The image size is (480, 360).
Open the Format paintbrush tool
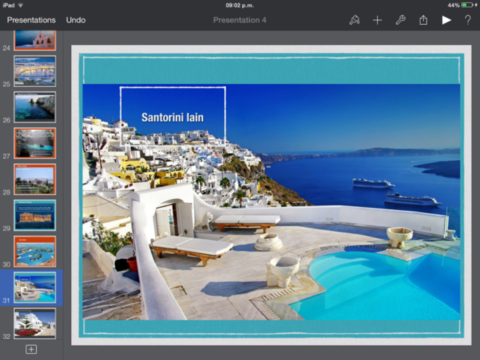pos(354,20)
